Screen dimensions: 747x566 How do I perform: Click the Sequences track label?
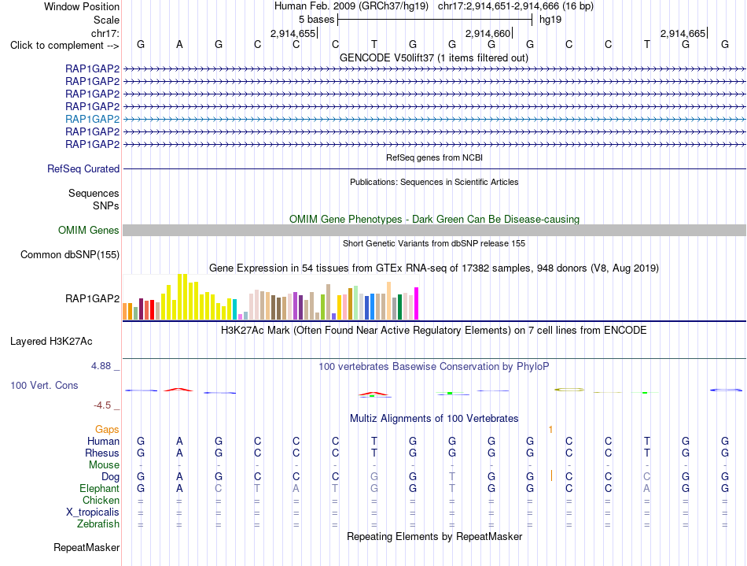pyautogui.click(x=94, y=193)
